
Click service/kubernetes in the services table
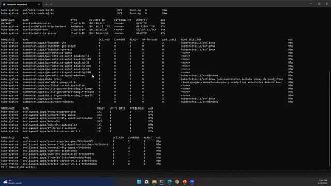[37, 23]
